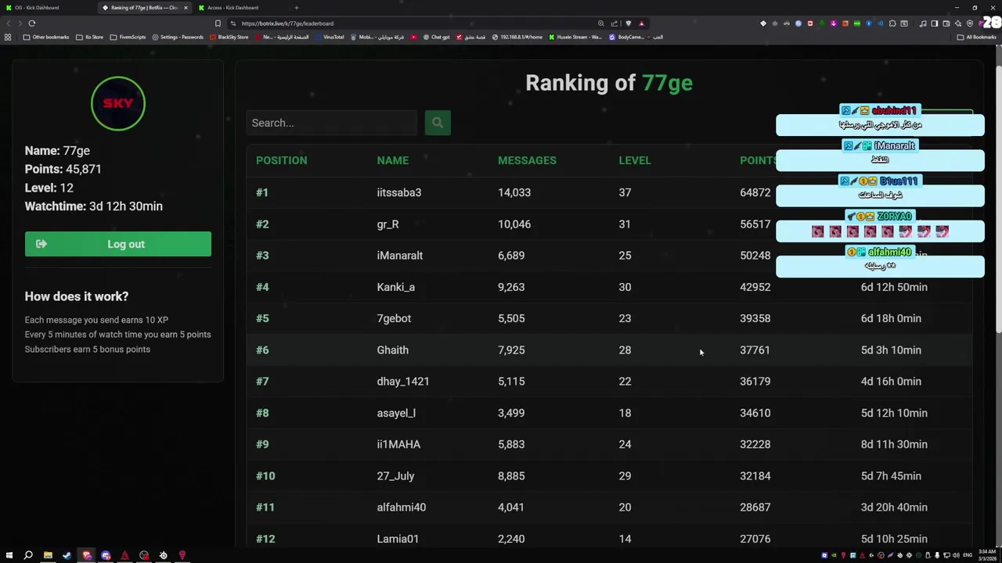Open Windows taskbar search
Viewport: 1002px width, 563px height.
(x=28, y=555)
